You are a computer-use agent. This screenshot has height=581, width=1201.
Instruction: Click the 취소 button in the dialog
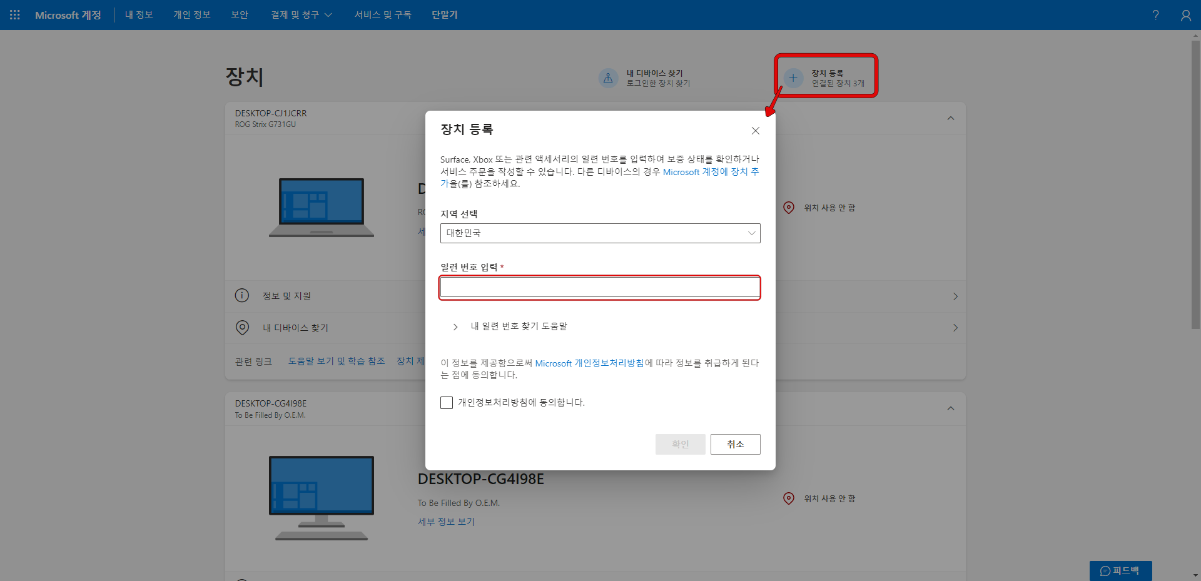pos(735,444)
